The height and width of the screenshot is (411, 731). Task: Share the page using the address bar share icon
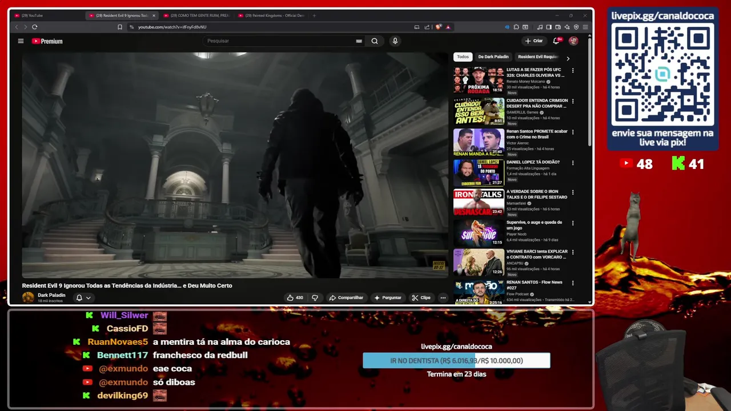(x=427, y=27)
